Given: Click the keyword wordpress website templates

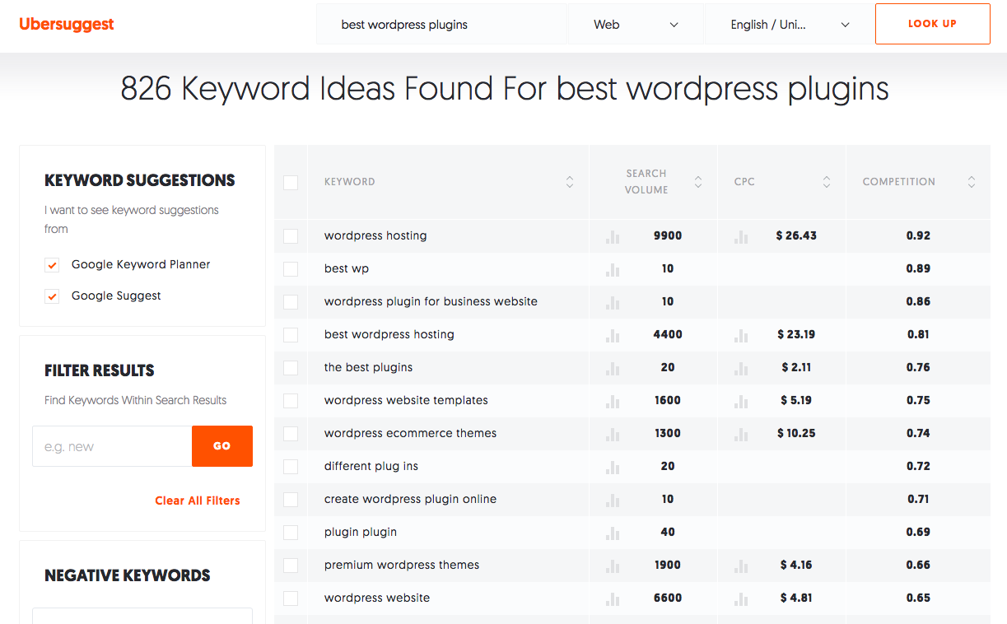Looking at the screenshot, I should [406, 400].
